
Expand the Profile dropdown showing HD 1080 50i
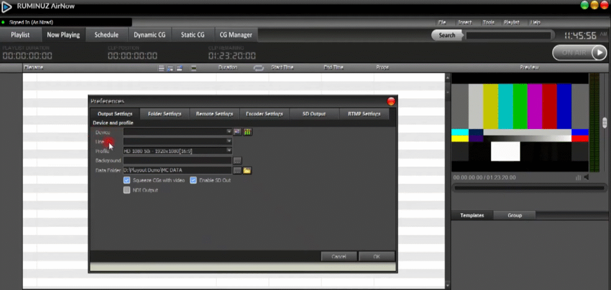pyautogui.click(x=229, y=151)
